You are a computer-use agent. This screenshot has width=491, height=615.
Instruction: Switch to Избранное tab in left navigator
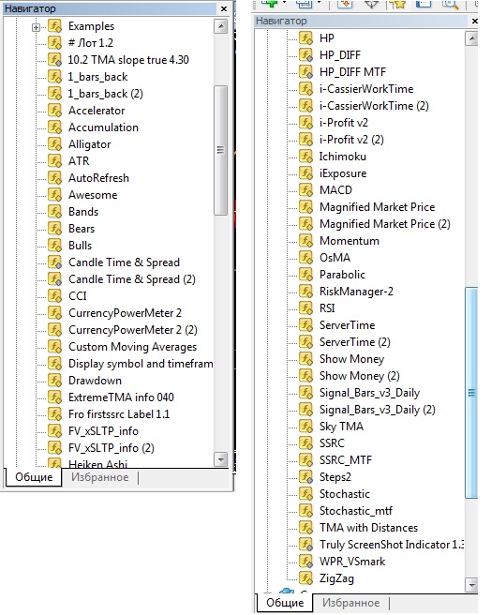point(99,477)
